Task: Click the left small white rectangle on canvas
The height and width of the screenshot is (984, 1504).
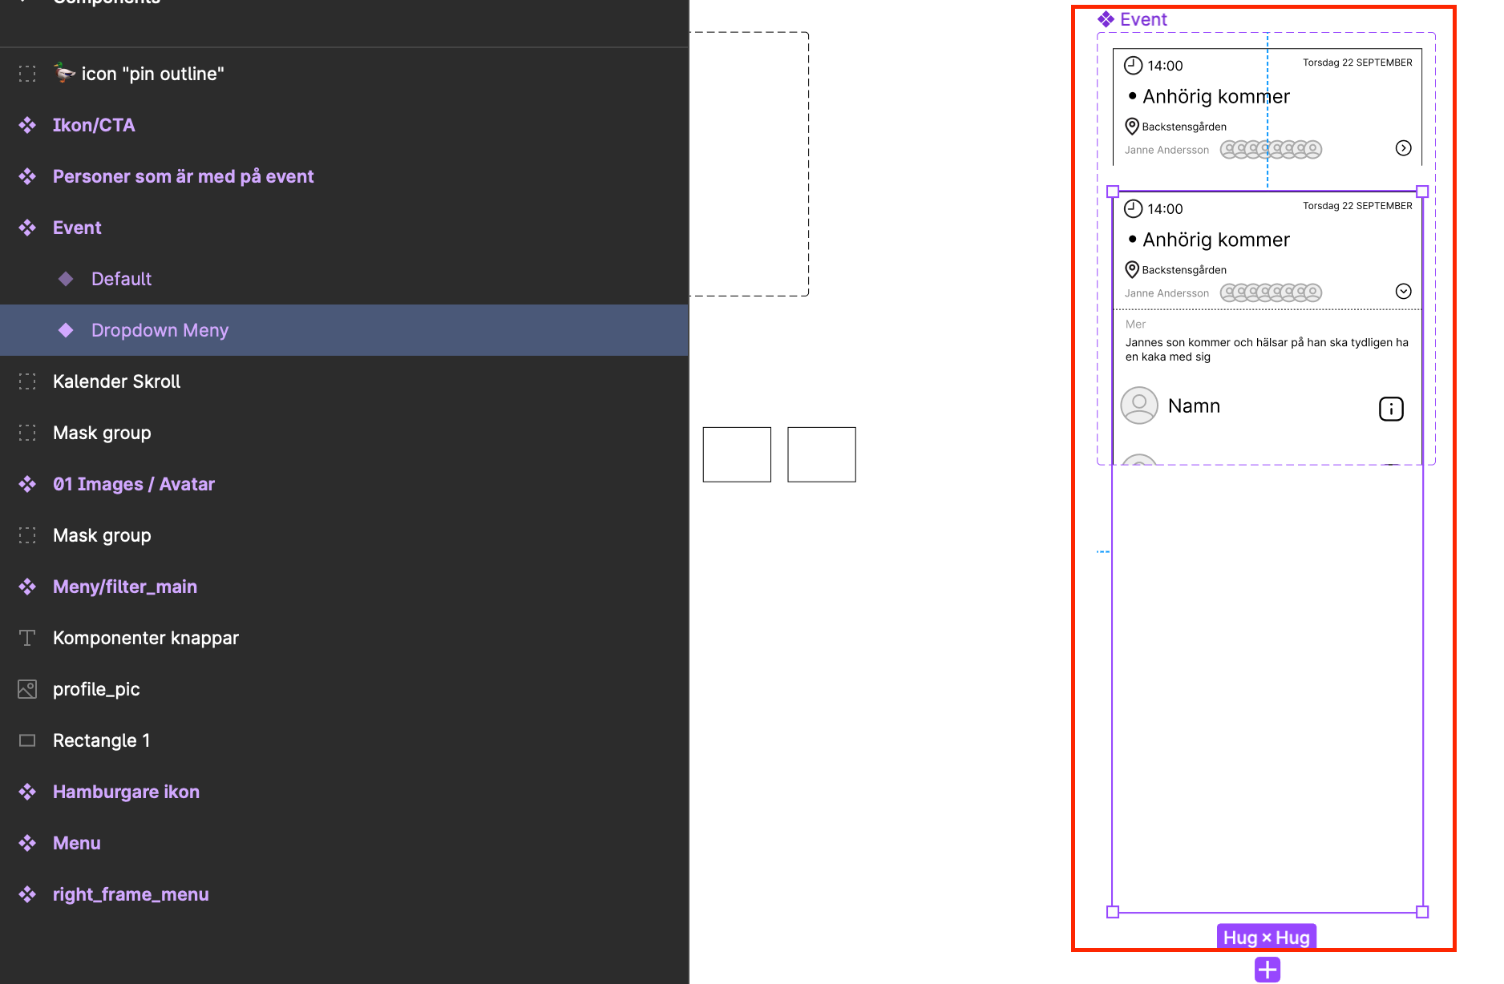Action: (x=737, y=454)
